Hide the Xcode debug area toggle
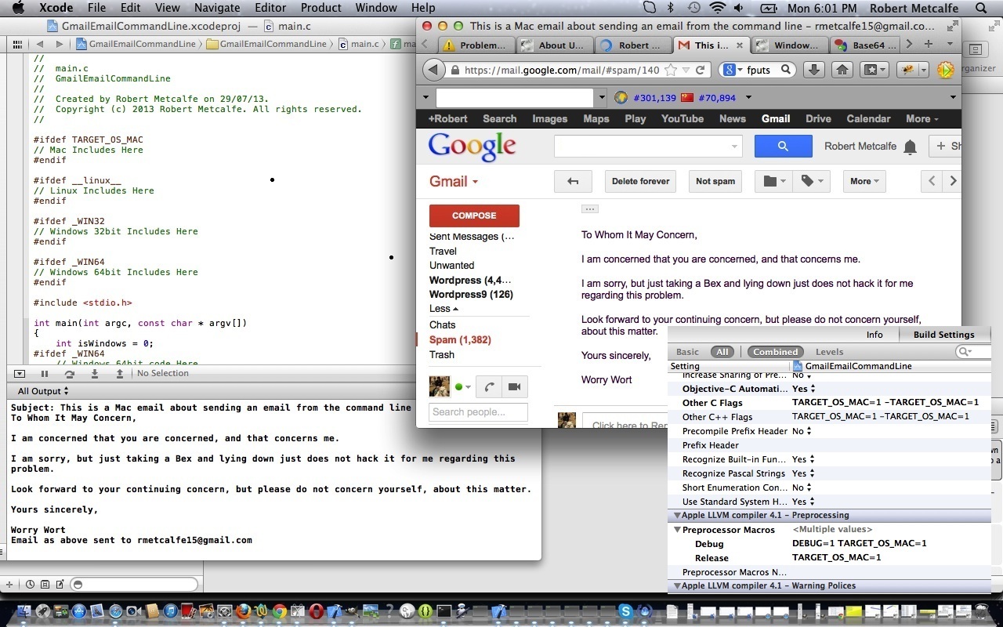The image size is (1003, 627). (20, 374)
